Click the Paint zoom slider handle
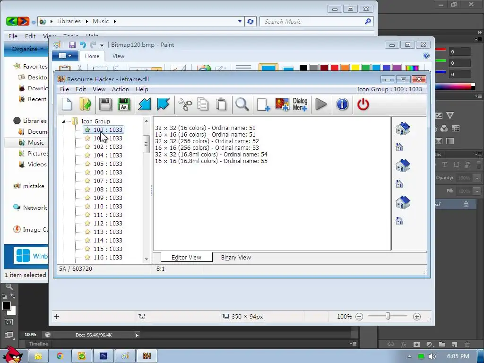The width and height of the screenshot is (484, 363). pyautogui.click(x=388, y=316)
